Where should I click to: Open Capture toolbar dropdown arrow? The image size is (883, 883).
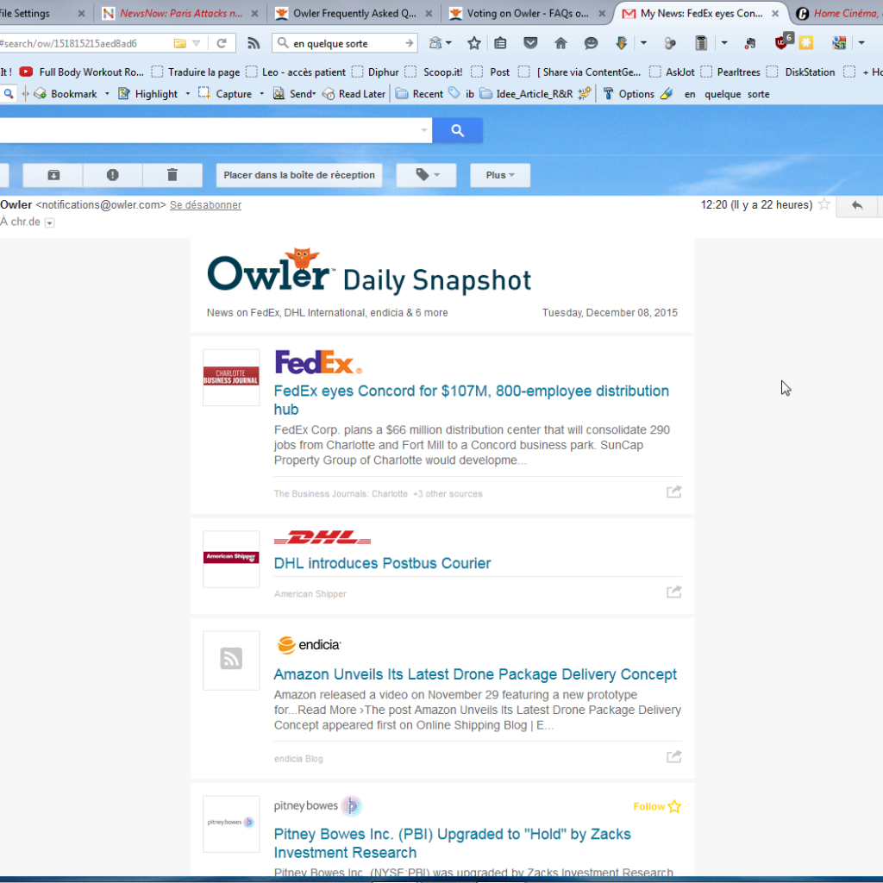[x=262, y=94]
